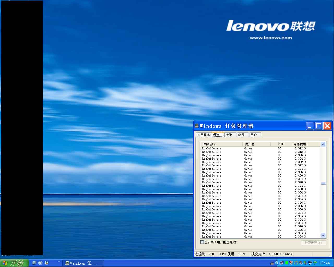This screenshot has width=334, height=267.
Task: Click the green umbrella tray icon
Action: 315,263
